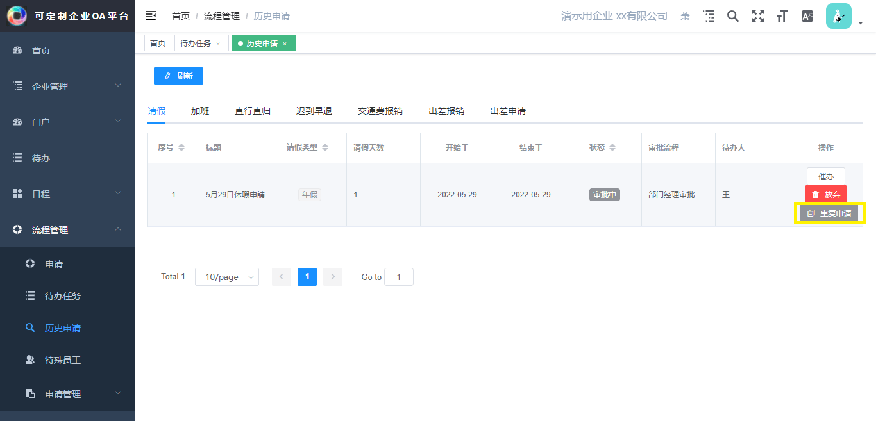Sort by 序号 column arrows

click(181, 147)
